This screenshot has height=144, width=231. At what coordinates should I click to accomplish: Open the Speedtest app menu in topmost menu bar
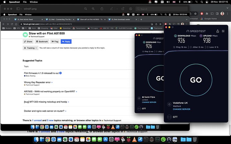click(x=15, y=2)
